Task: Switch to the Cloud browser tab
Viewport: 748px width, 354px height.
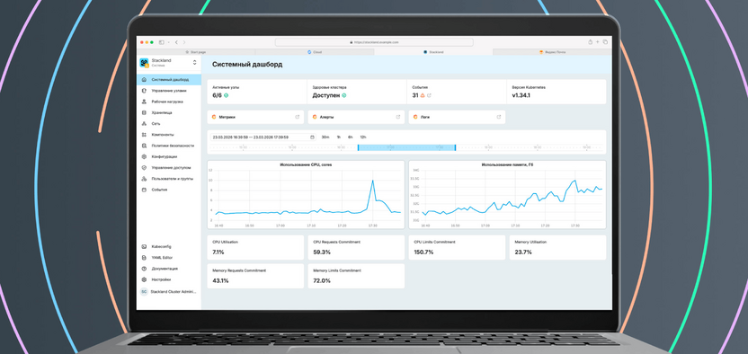Action: tap(315, 51)
